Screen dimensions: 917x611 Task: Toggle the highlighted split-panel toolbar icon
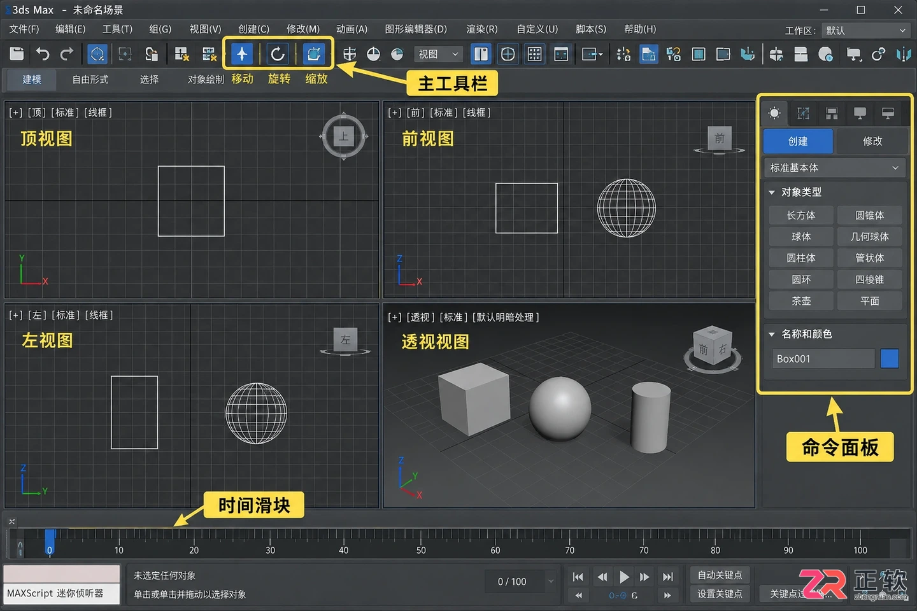[x=481, y=54]
